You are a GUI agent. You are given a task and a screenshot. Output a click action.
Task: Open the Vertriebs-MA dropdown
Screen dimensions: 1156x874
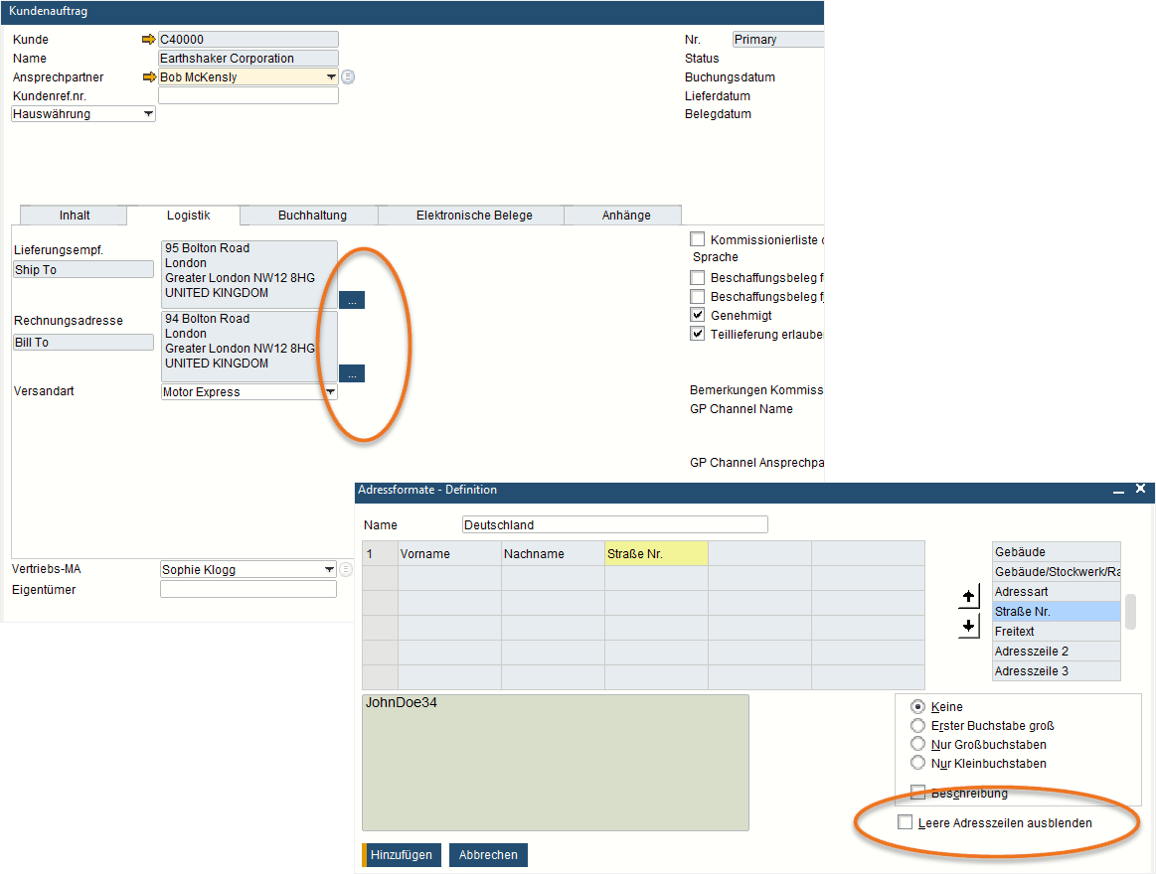pos(329,569)
